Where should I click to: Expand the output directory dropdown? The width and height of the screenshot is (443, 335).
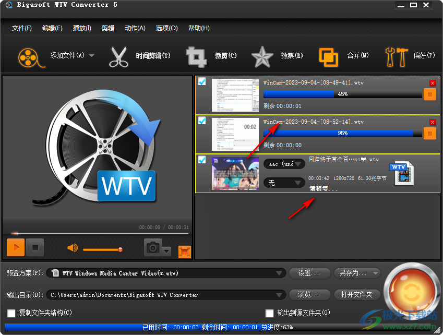279,295
